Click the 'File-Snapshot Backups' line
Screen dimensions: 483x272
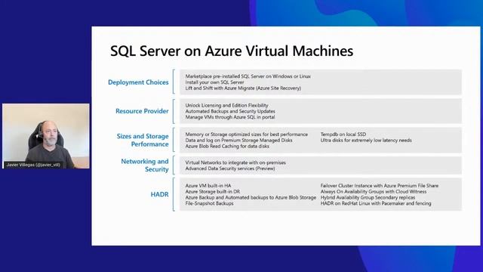[209, 203]
